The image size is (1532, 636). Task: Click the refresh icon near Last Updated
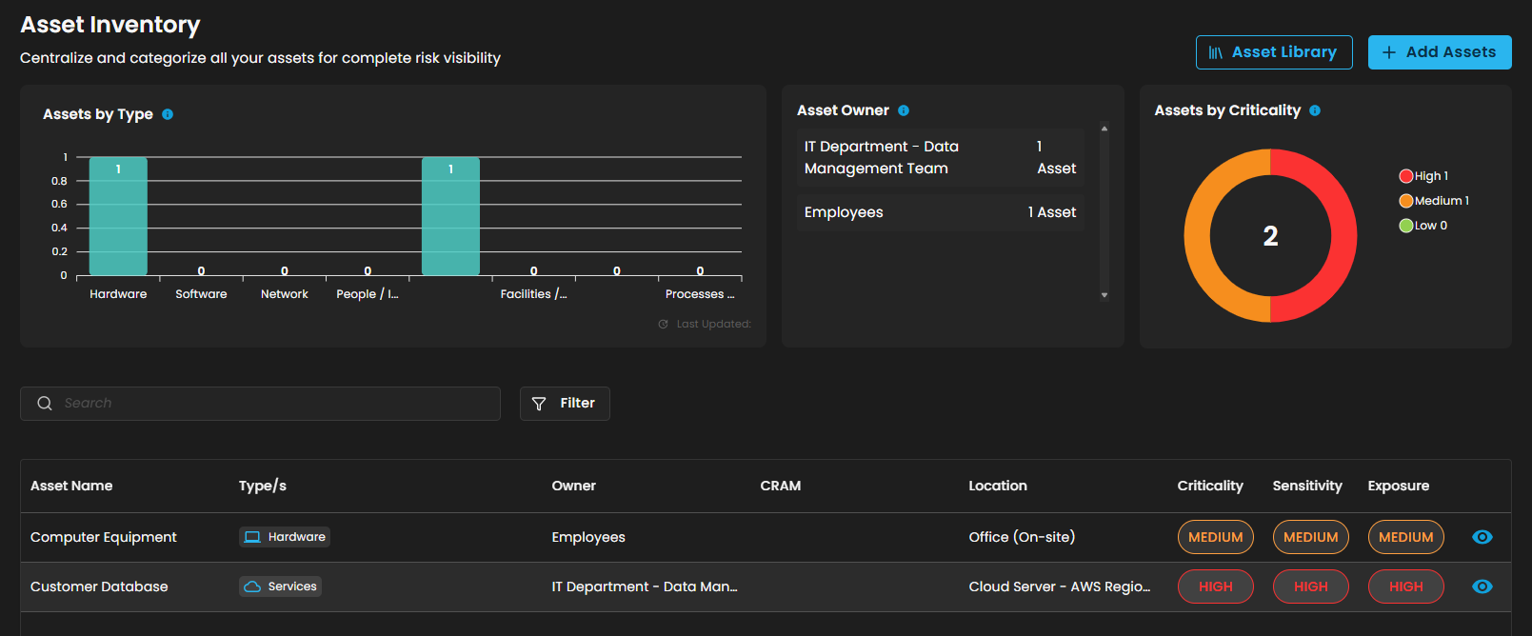coord(663,325)
